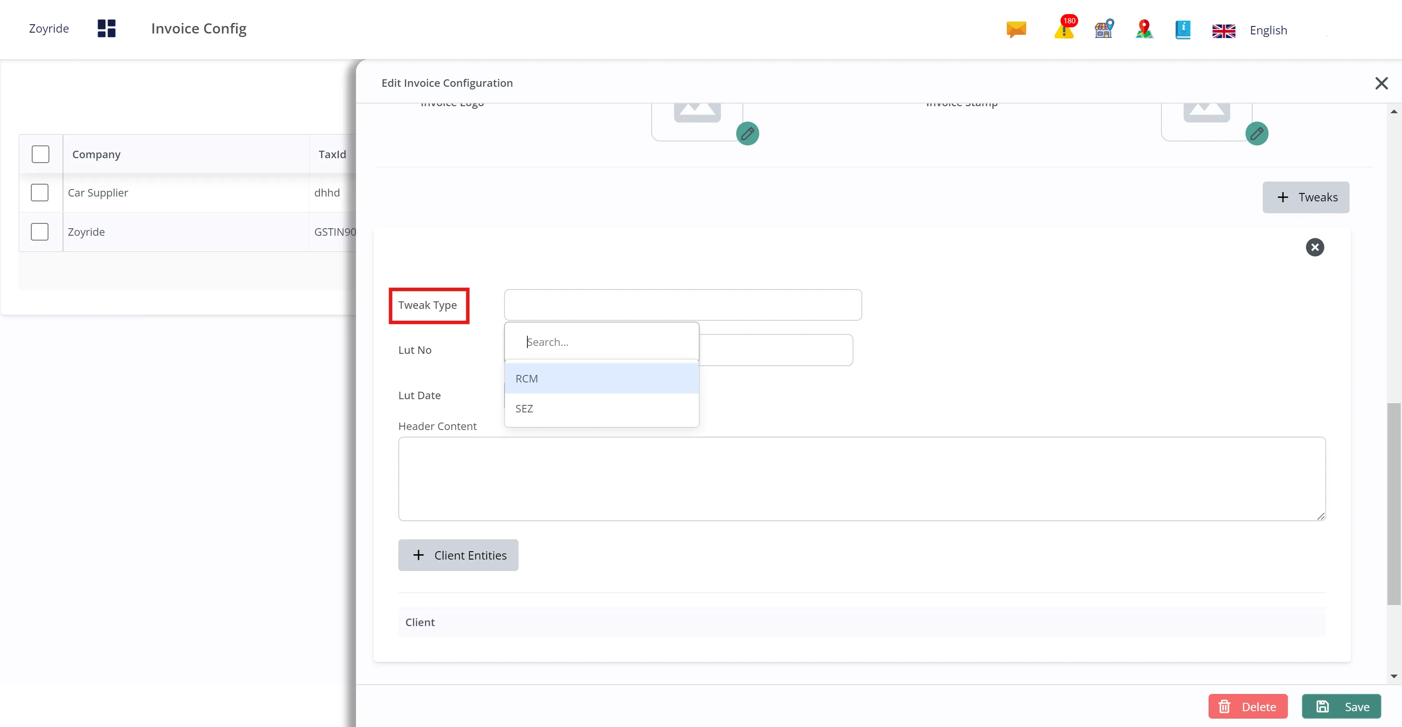1402x727 pixels.
Task: Click the Invoice Stamp image placeholder
Action: (1207, 122)
